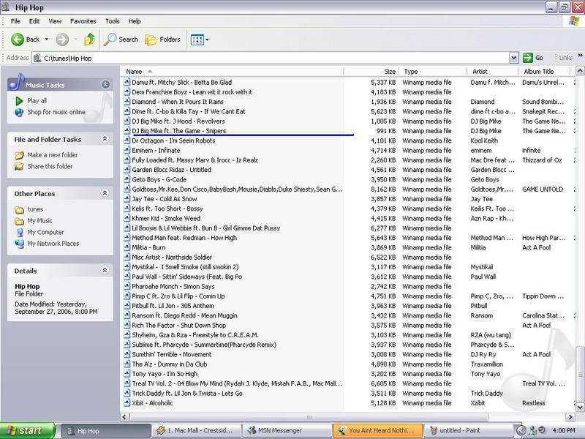Select file icon for Tony Yayo - I'm So High
The width and height of the screenshot is (585, 439).
tap(127, 374)
